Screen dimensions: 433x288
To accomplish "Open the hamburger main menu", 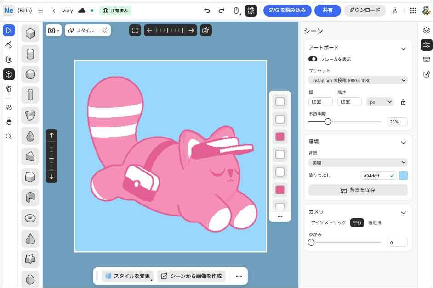I will 40,11.
